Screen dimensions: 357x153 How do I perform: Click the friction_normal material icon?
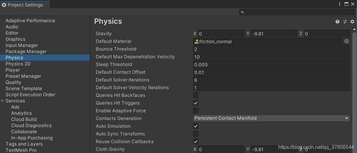196,41
